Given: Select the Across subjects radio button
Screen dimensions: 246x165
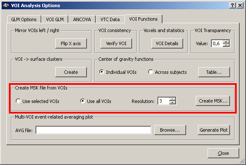Looking at the screenshot, I should tap(151, 72).
